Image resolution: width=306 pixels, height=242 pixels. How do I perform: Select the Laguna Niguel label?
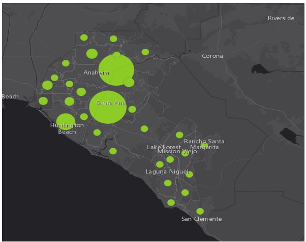coord(165,171)
